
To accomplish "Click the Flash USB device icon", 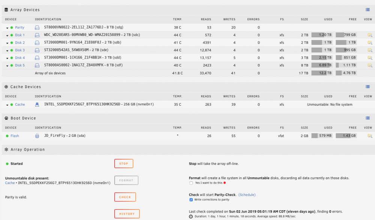I will [37, 136].
